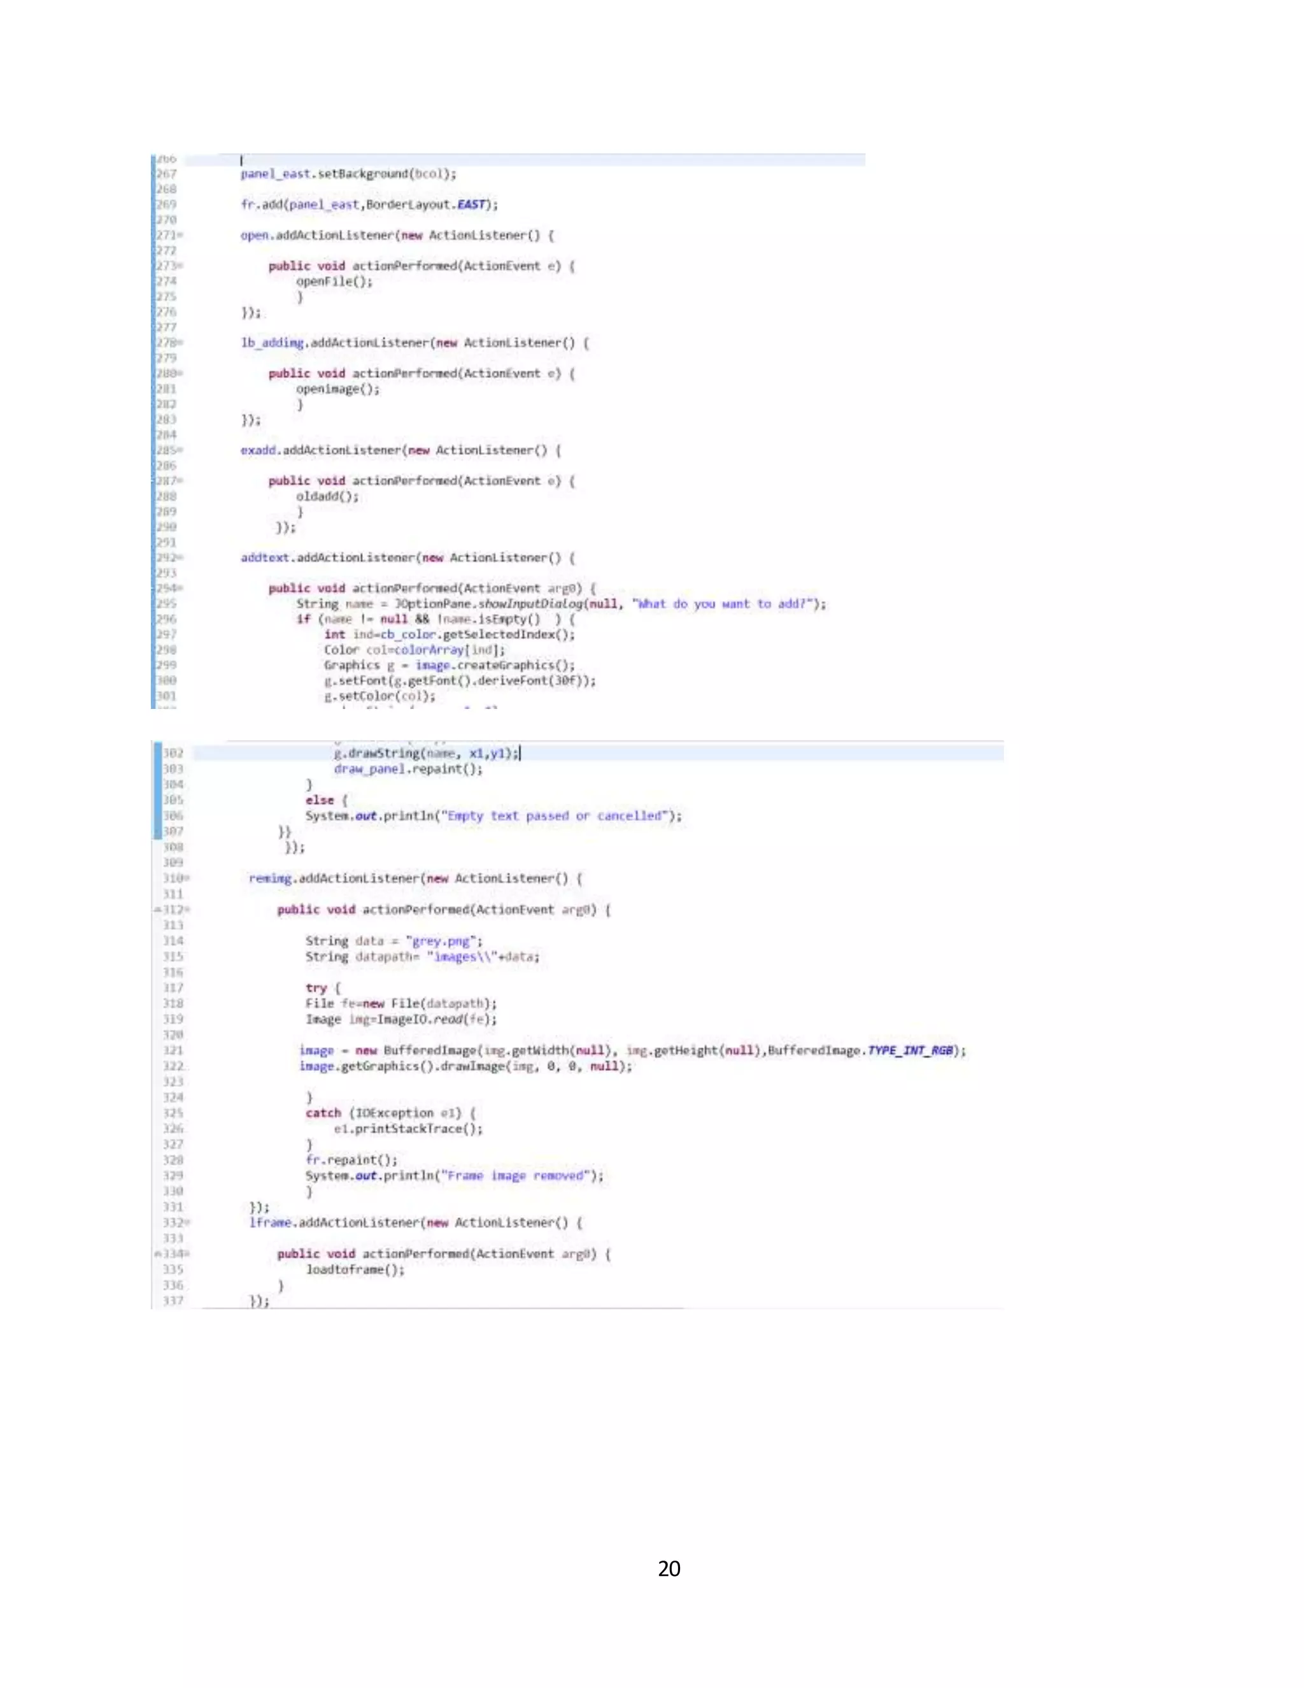The image size is (1304, 1688).
Task: Collapse the fold marker at line 278
Action: 181,343
